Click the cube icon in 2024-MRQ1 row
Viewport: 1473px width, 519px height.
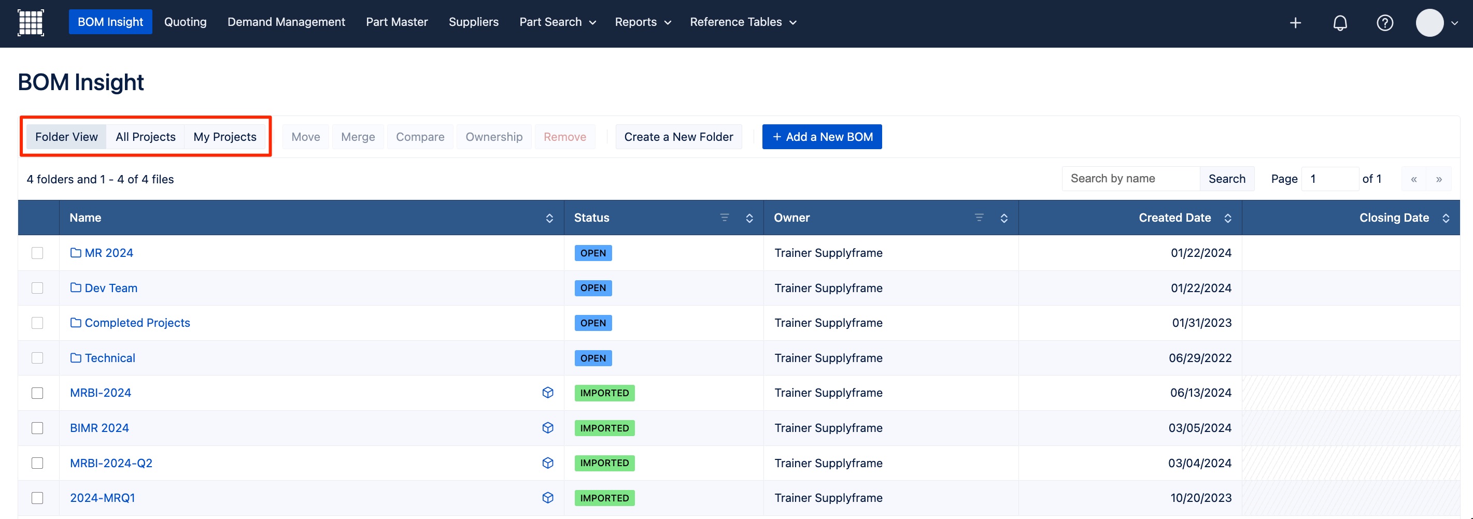[x=548, y=498]
